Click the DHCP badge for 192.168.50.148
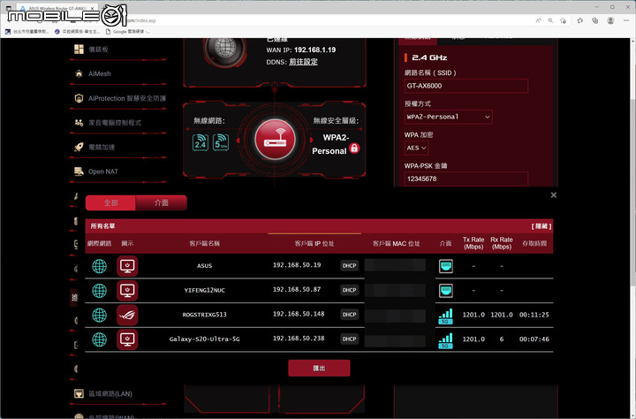 pos(349,315)
